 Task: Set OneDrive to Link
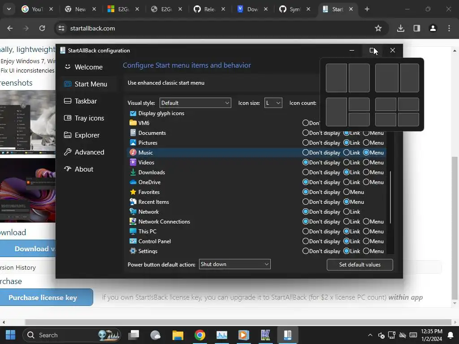[346, 182]
